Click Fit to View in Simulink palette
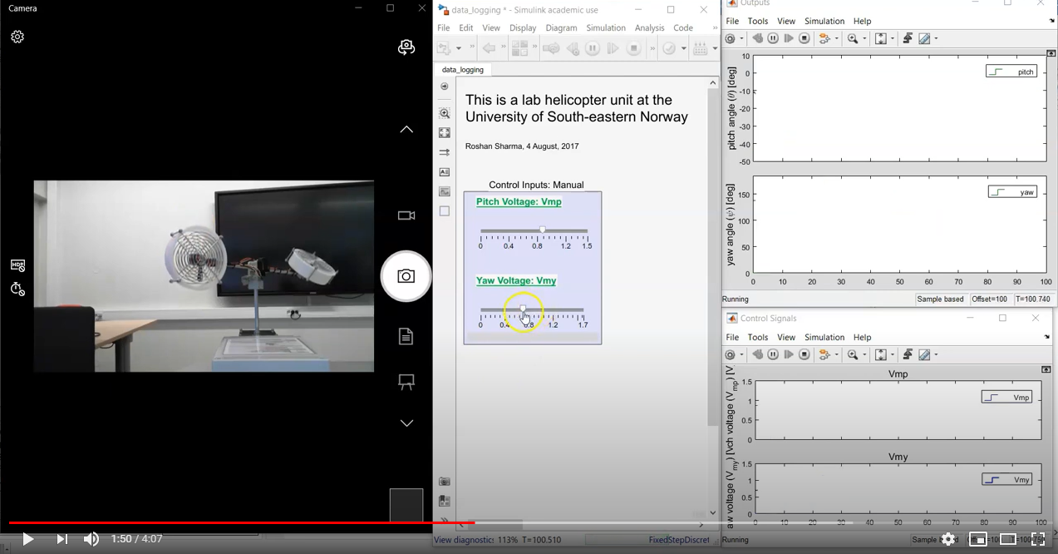1058x554 pixels. [x=445, y=132]
